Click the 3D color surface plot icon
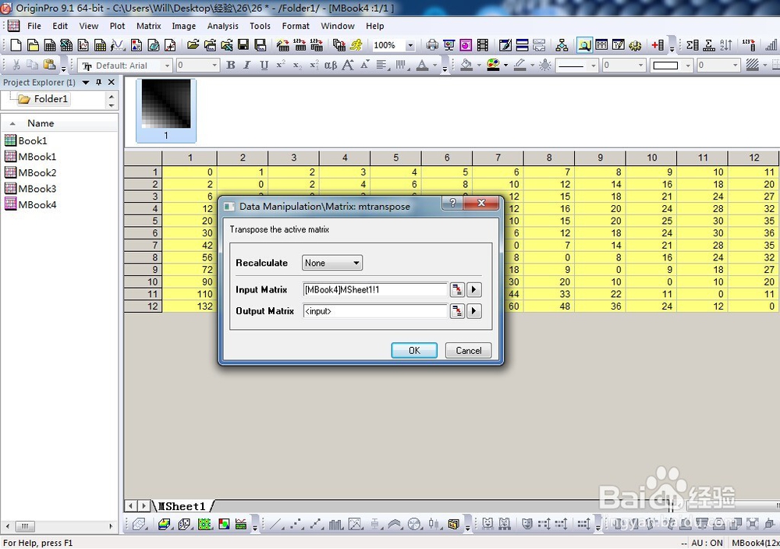This screenshot has height=549, width=780. 164,523
